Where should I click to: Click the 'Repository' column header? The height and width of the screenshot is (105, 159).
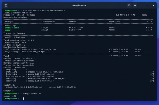coord(114,21)
